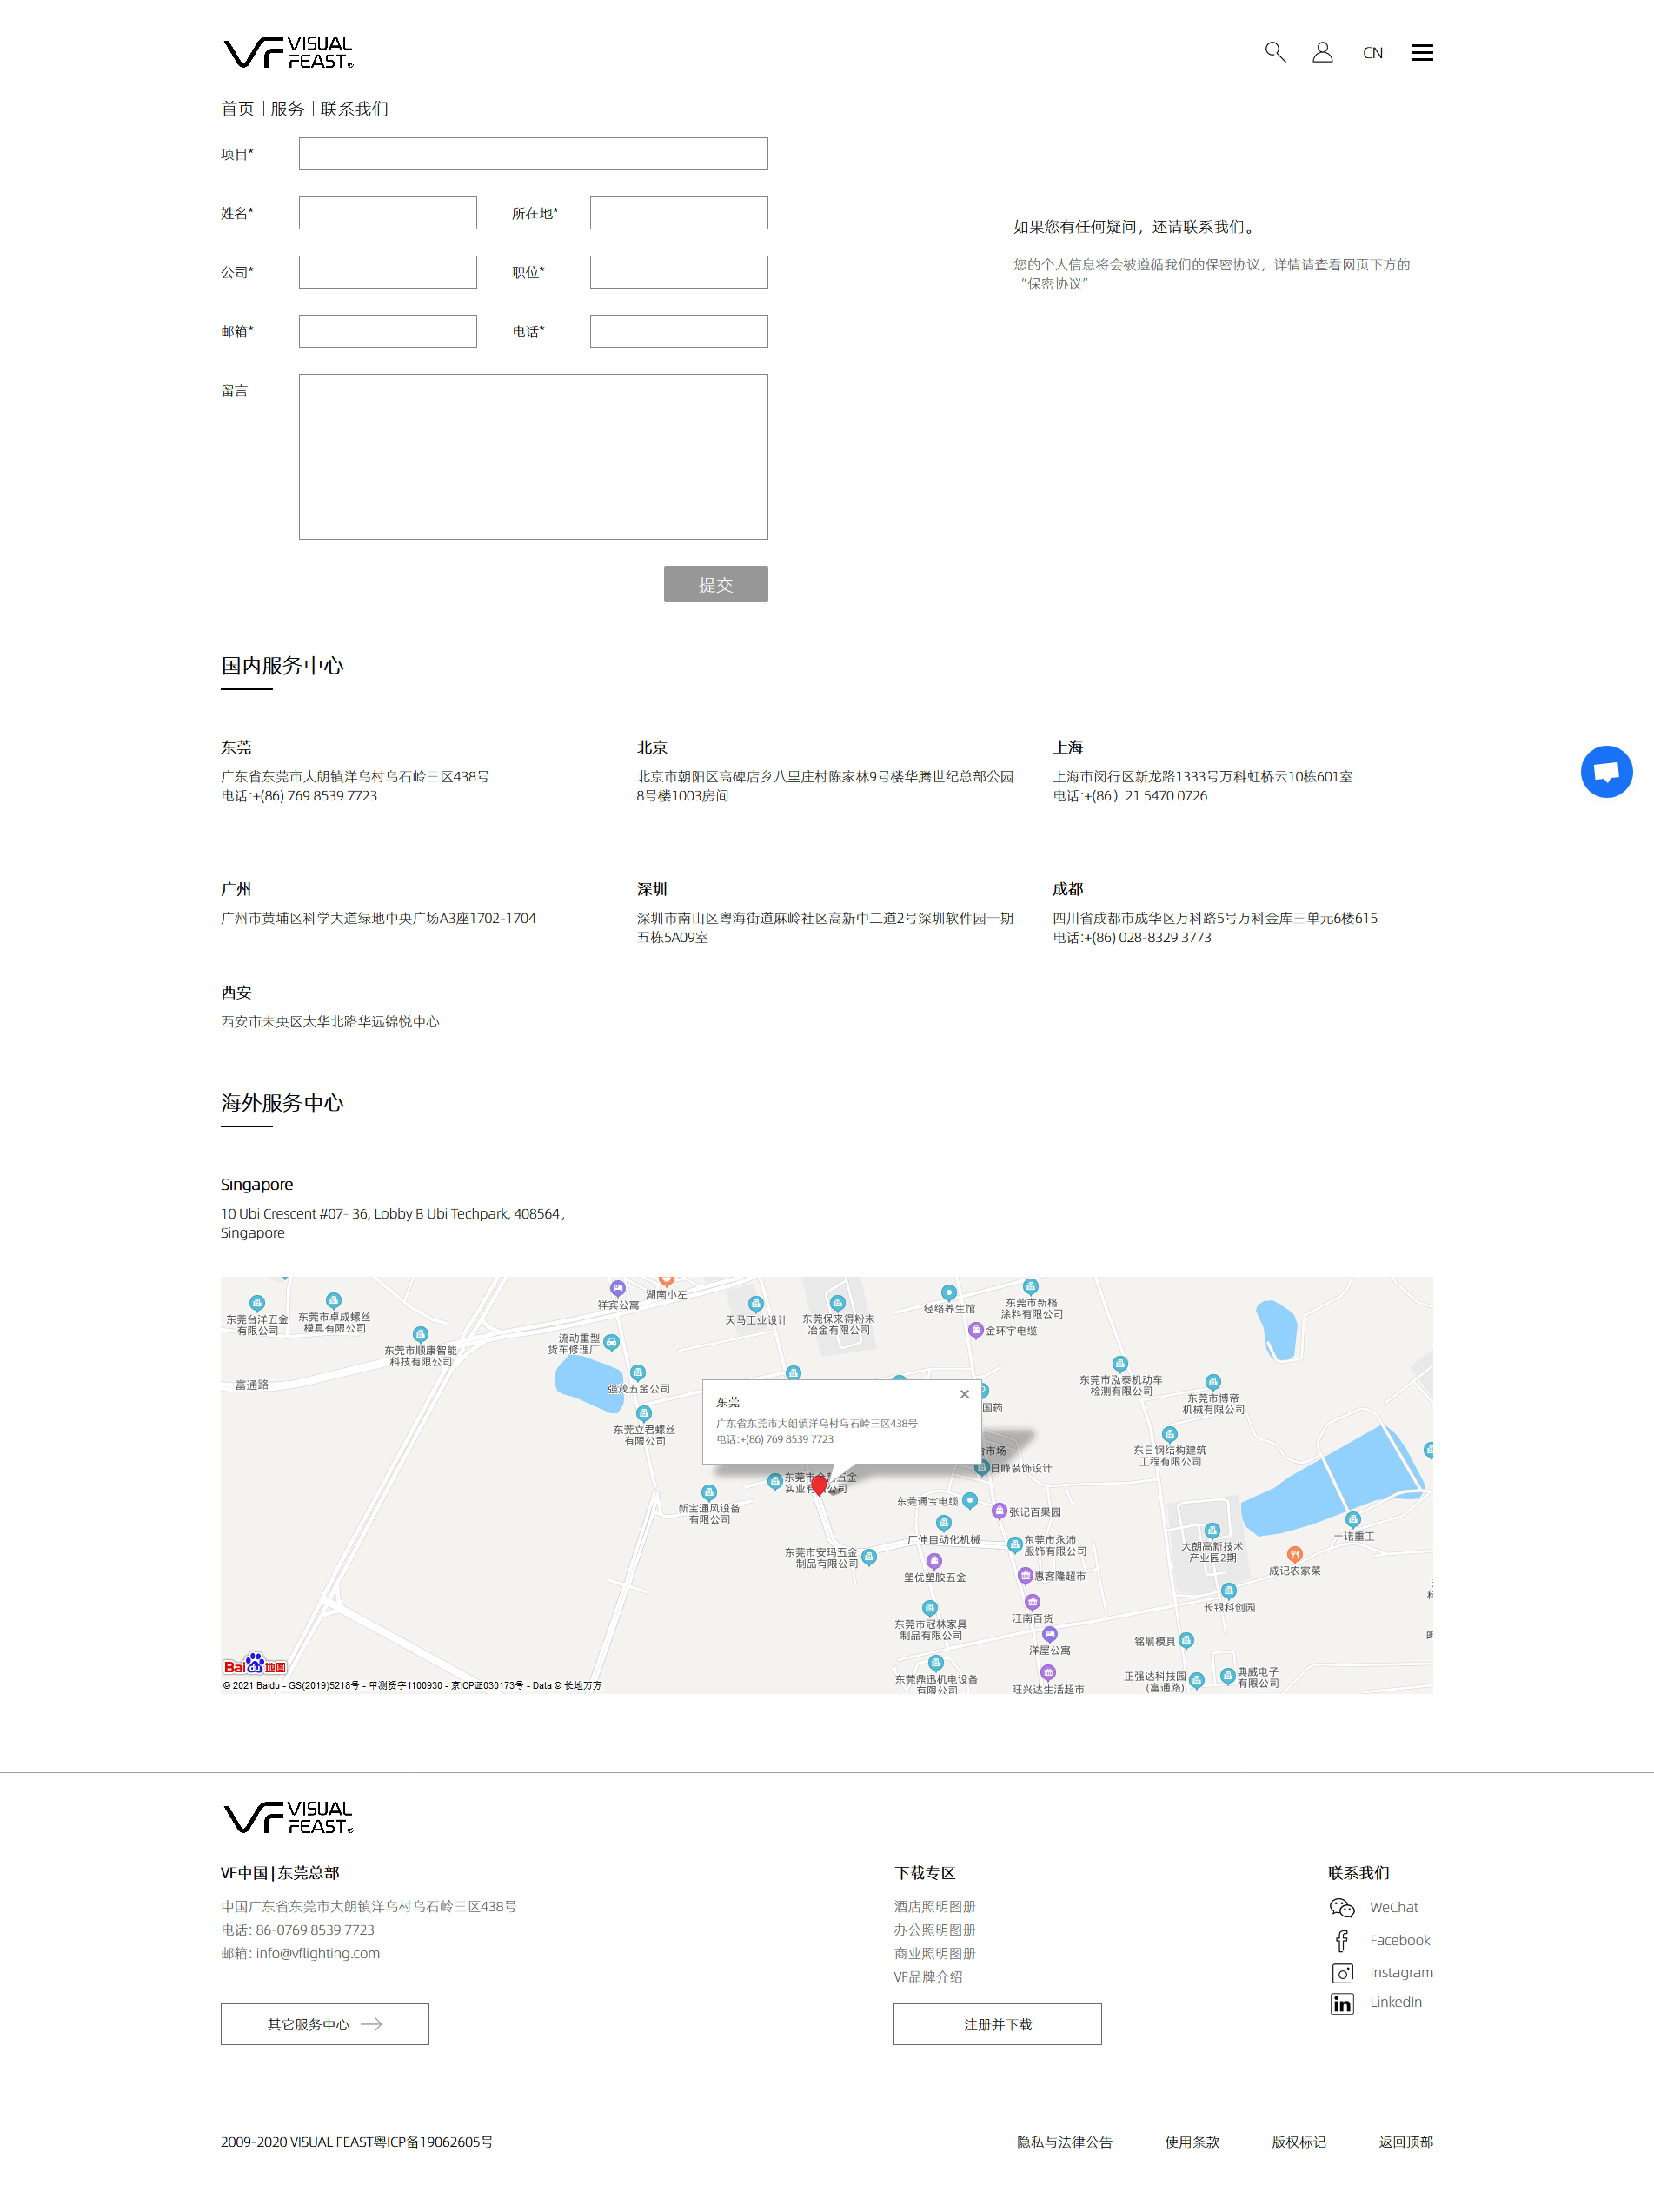
Task: Click the LinkedIn icon in footer
Action: pyautogui.click(x=1341, y=2003)
